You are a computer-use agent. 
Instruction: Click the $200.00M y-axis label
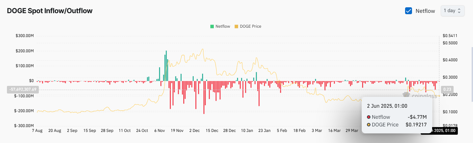click(x=24, y=51)
